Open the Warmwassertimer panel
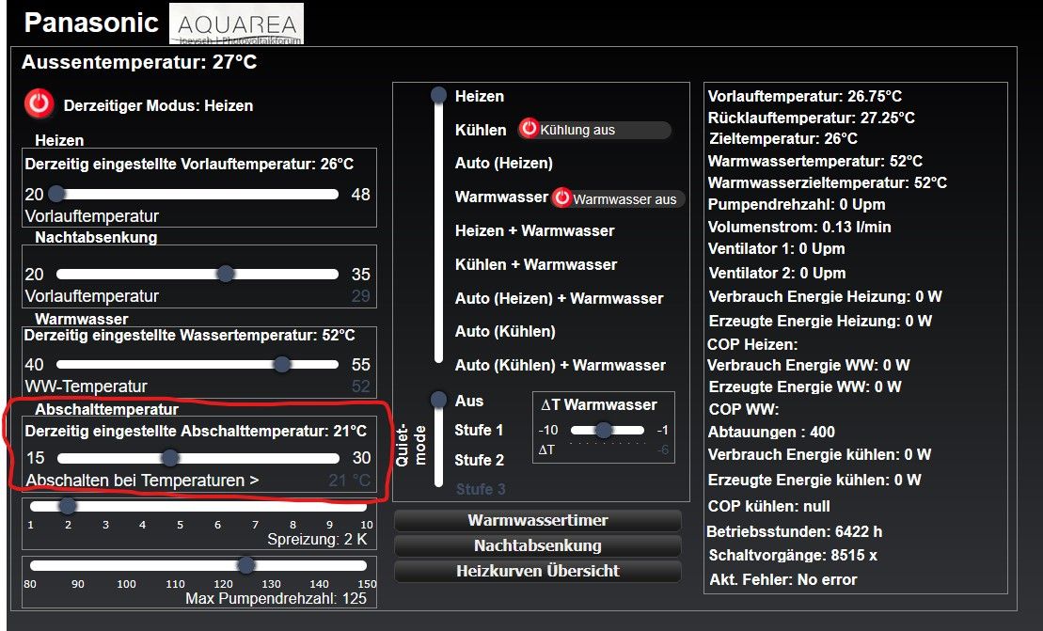Image resolution: width=1043 pixels, height=631 pixels. coord(537,521)
